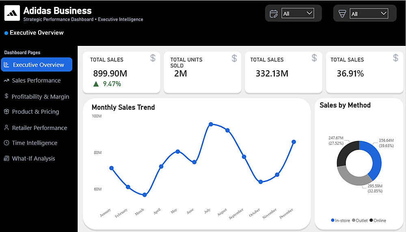Click the Sales Performance trend icon

click(6, 80)
